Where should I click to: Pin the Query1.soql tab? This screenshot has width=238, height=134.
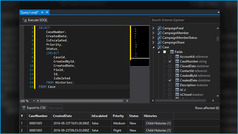tap(42, 12)
